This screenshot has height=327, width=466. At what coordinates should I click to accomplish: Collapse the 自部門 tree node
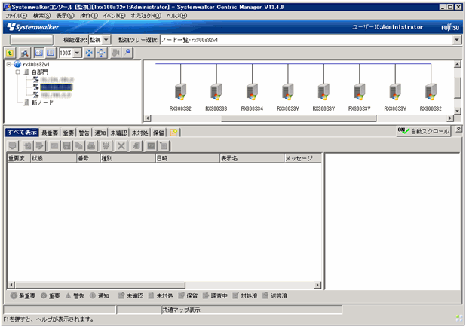[x=17, y=72]
